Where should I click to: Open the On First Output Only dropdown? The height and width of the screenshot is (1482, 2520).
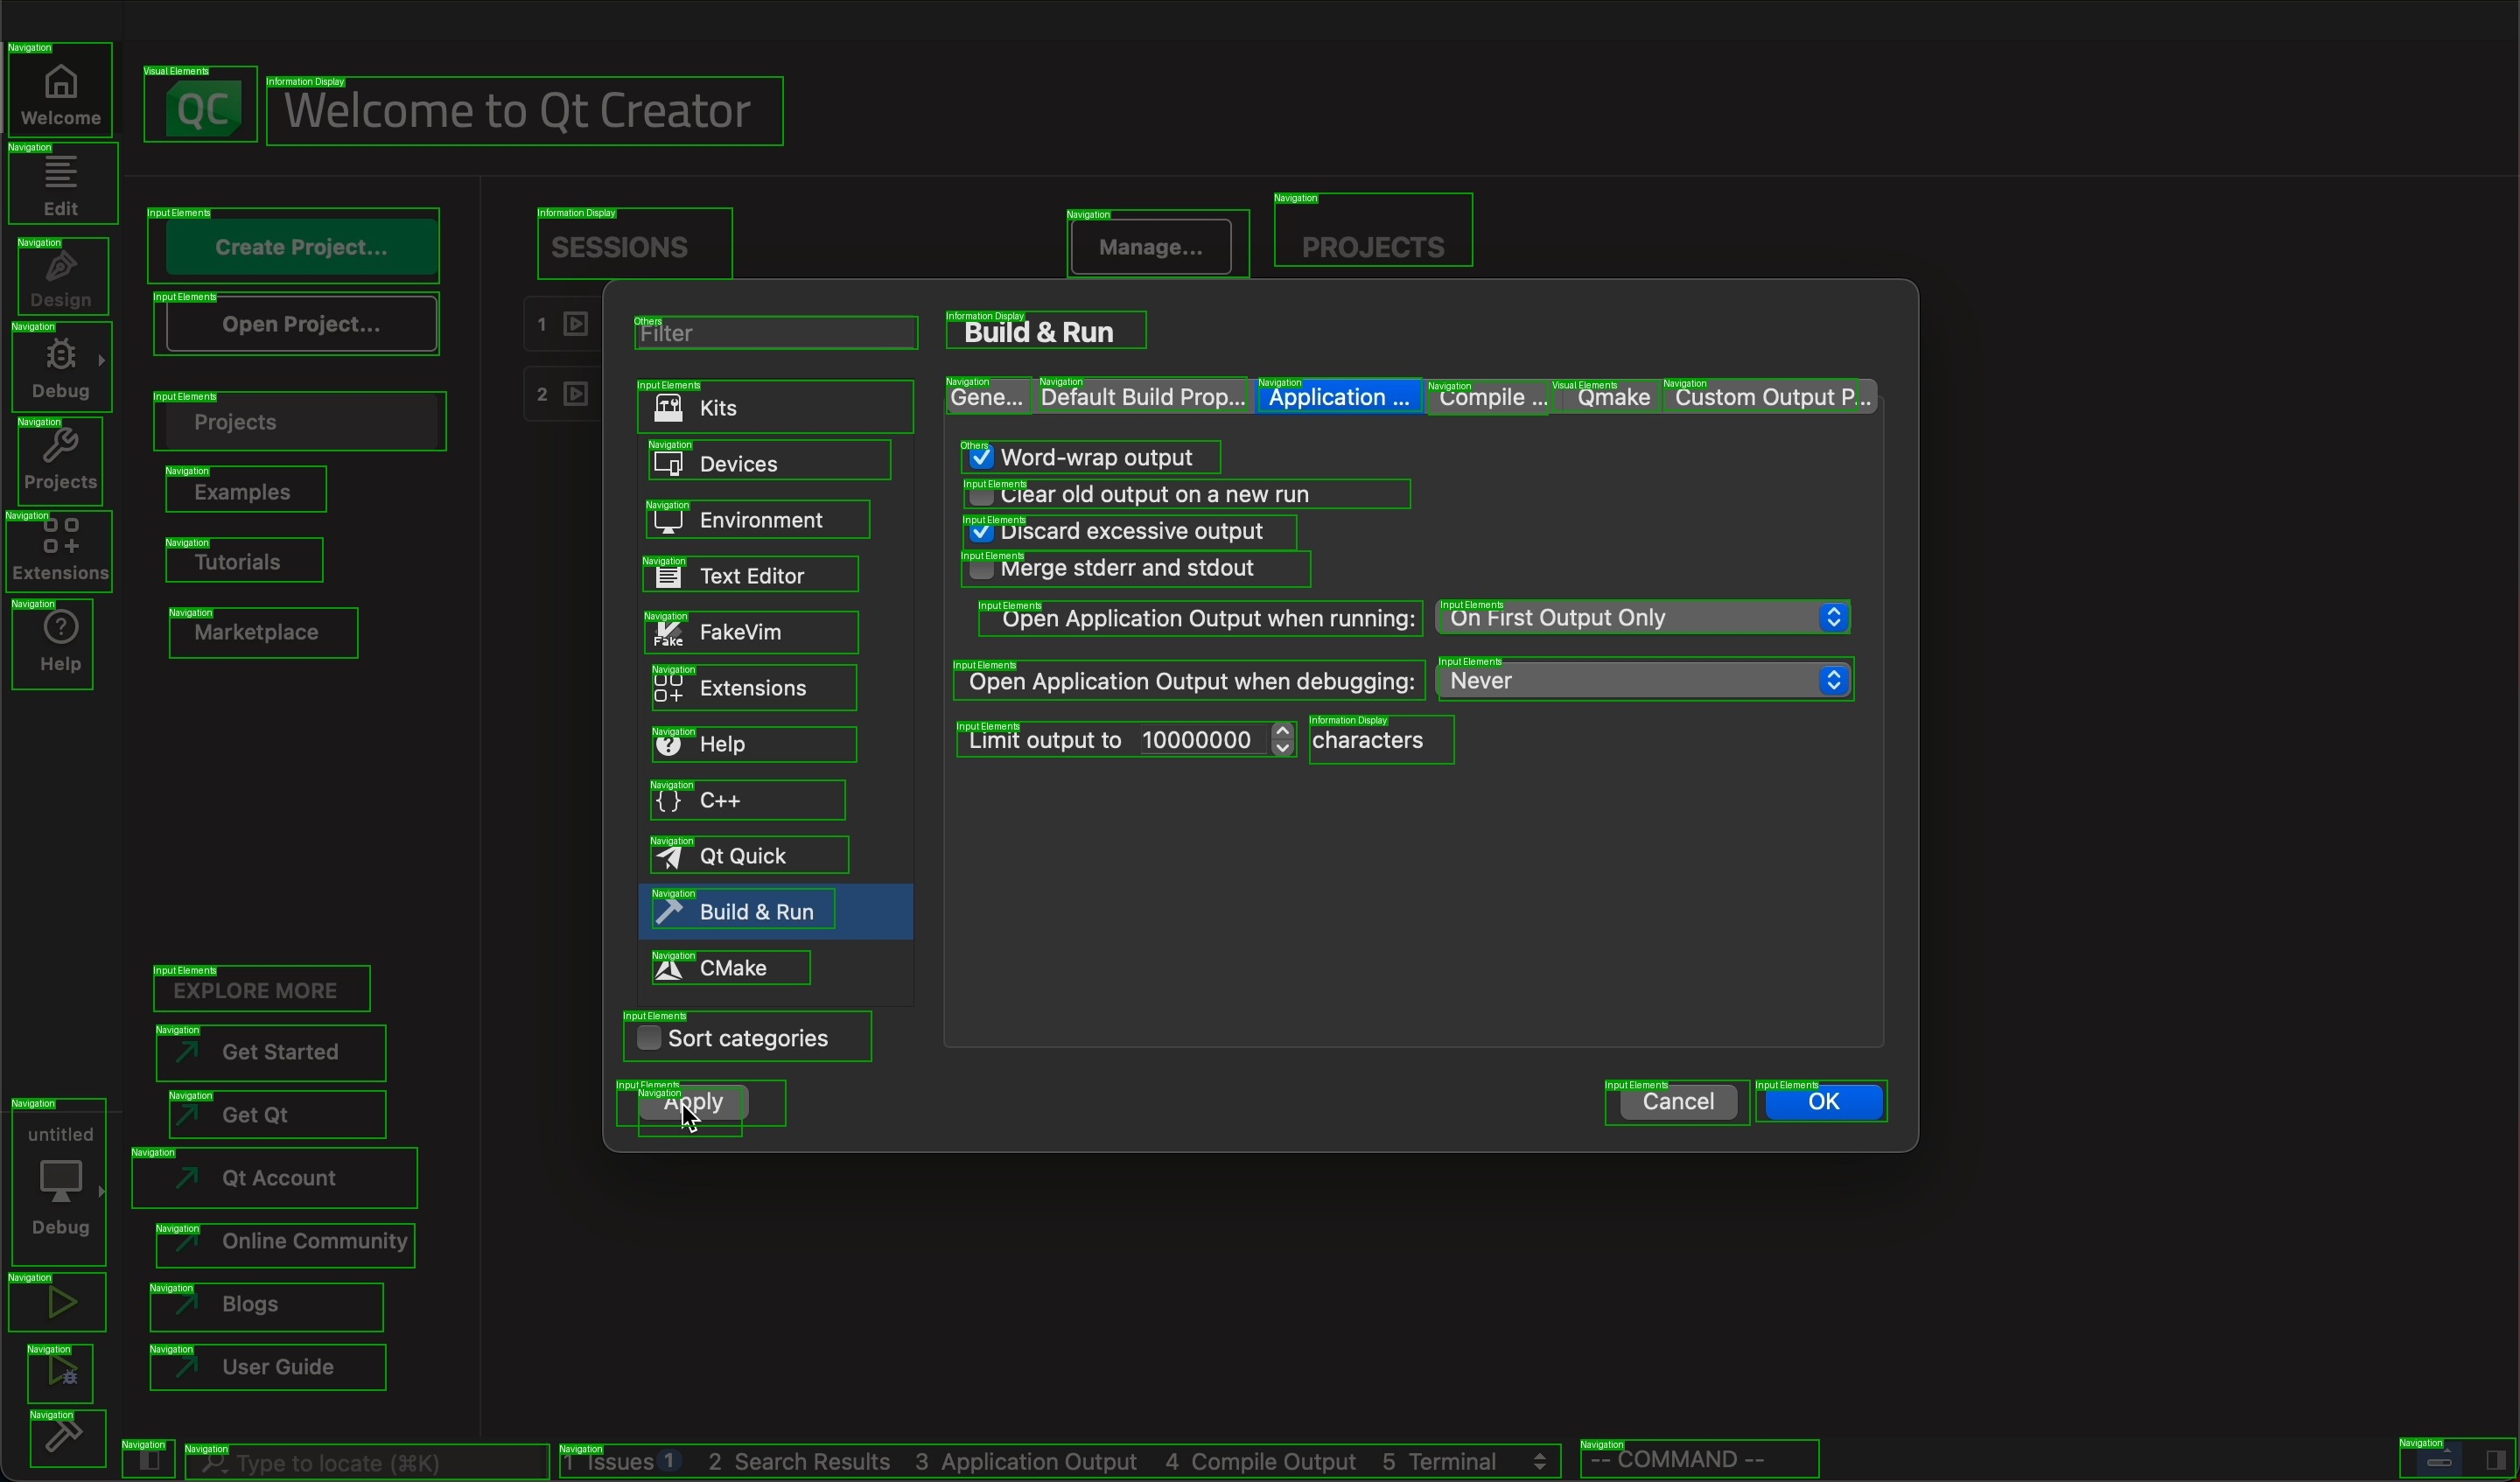coord(1643,619)
